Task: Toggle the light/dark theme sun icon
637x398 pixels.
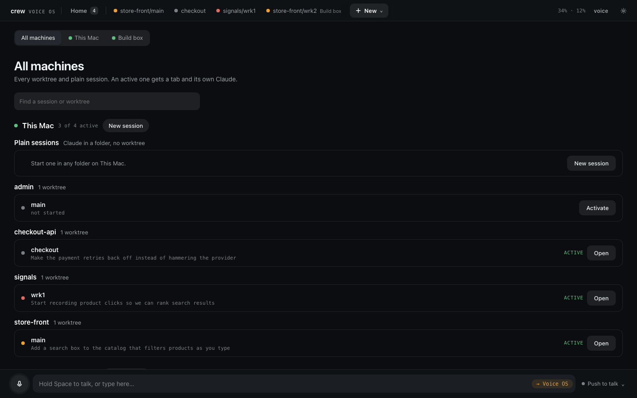Action: [x=623, y=11]
